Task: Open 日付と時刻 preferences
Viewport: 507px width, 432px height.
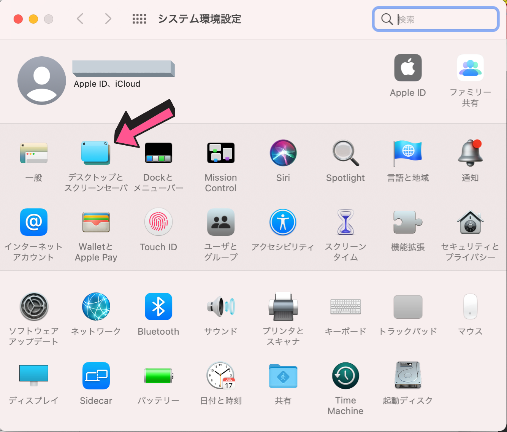Action: [221, 376]
